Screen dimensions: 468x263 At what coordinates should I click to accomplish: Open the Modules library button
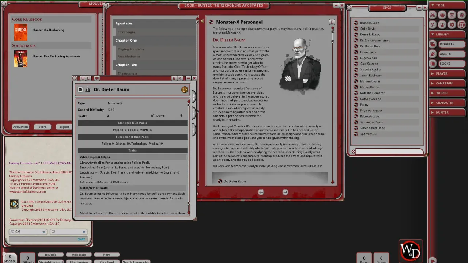click(451, 44)
